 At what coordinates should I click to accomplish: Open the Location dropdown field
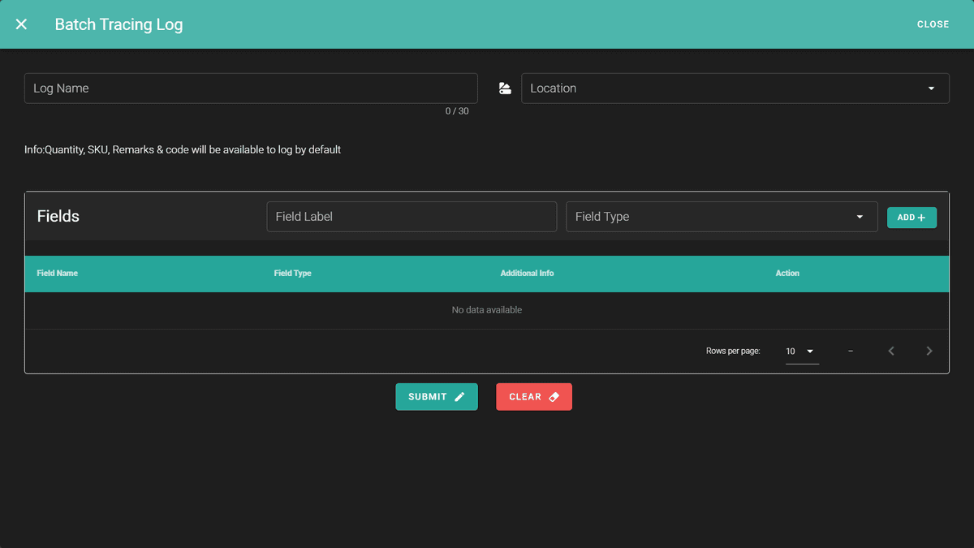722,88
